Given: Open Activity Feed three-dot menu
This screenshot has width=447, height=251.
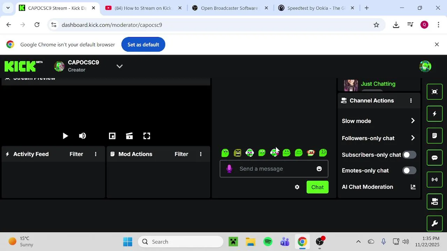Looking at the screenshot, I should tap(96, 154).
